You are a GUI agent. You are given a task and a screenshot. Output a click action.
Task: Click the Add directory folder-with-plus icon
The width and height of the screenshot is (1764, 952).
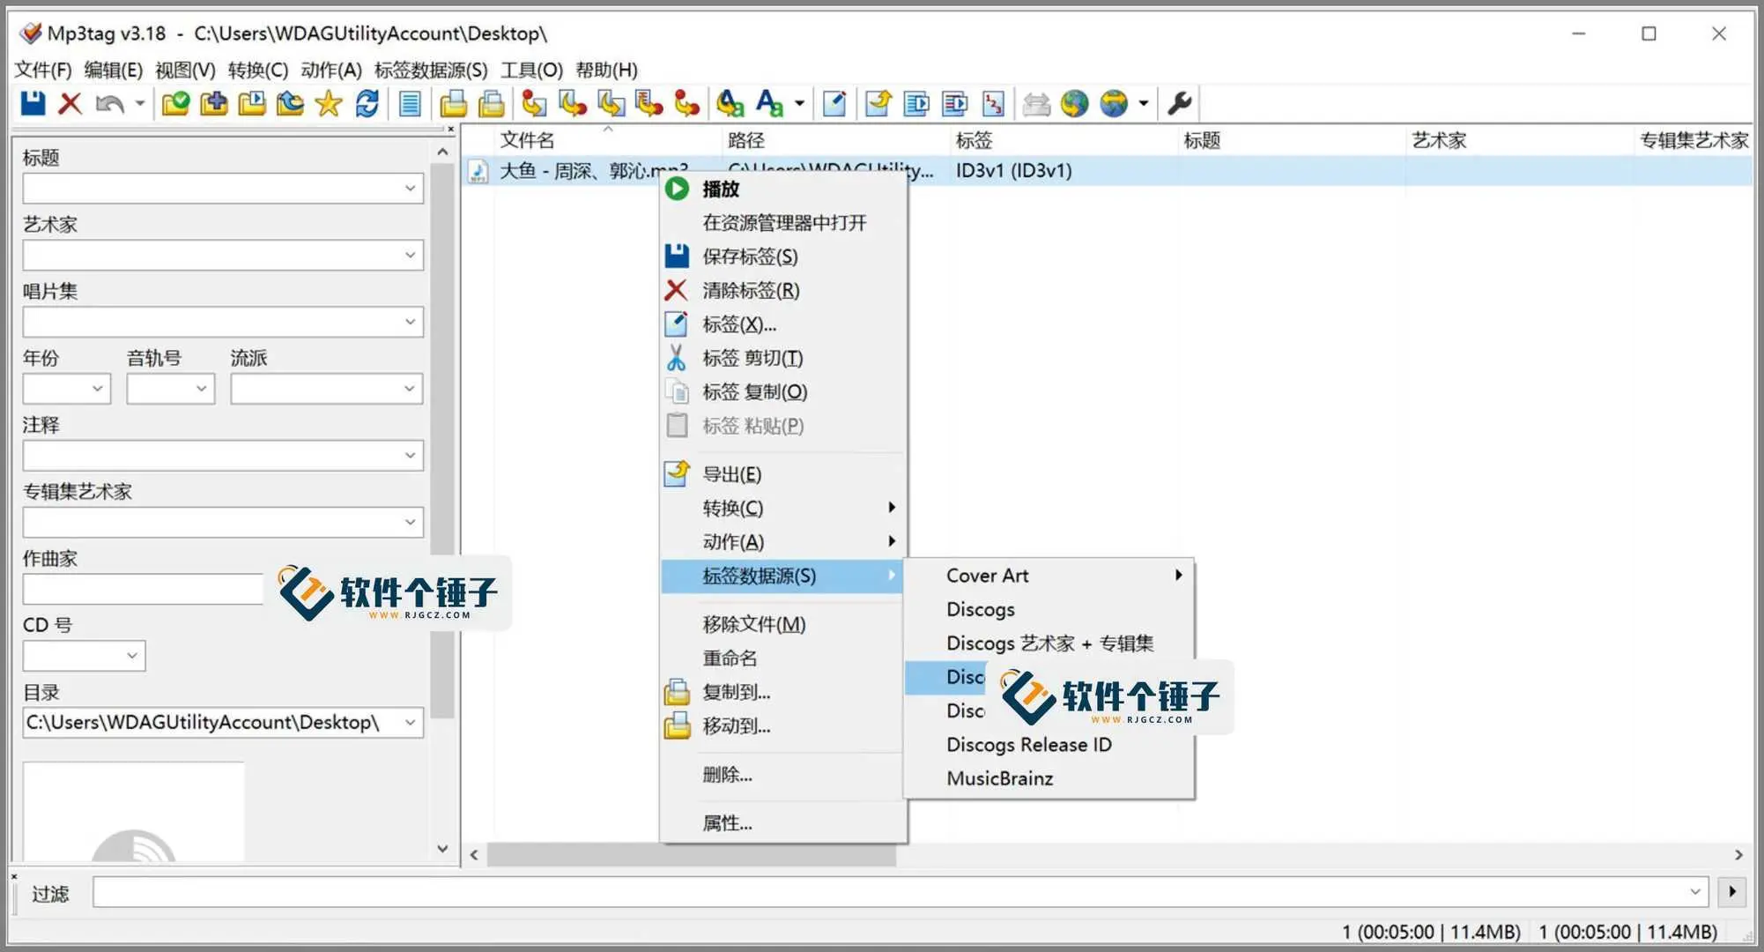point(214,104)
